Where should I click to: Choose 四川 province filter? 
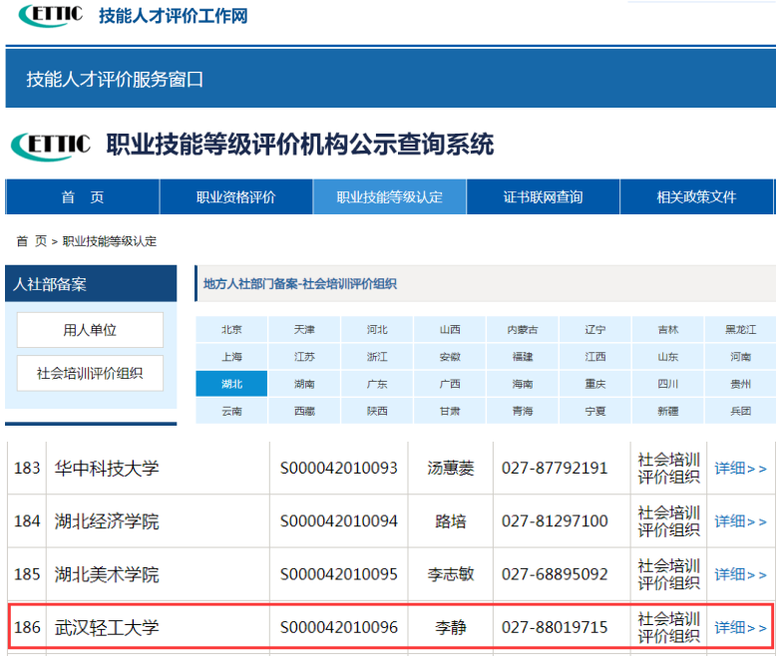[668, 384]
